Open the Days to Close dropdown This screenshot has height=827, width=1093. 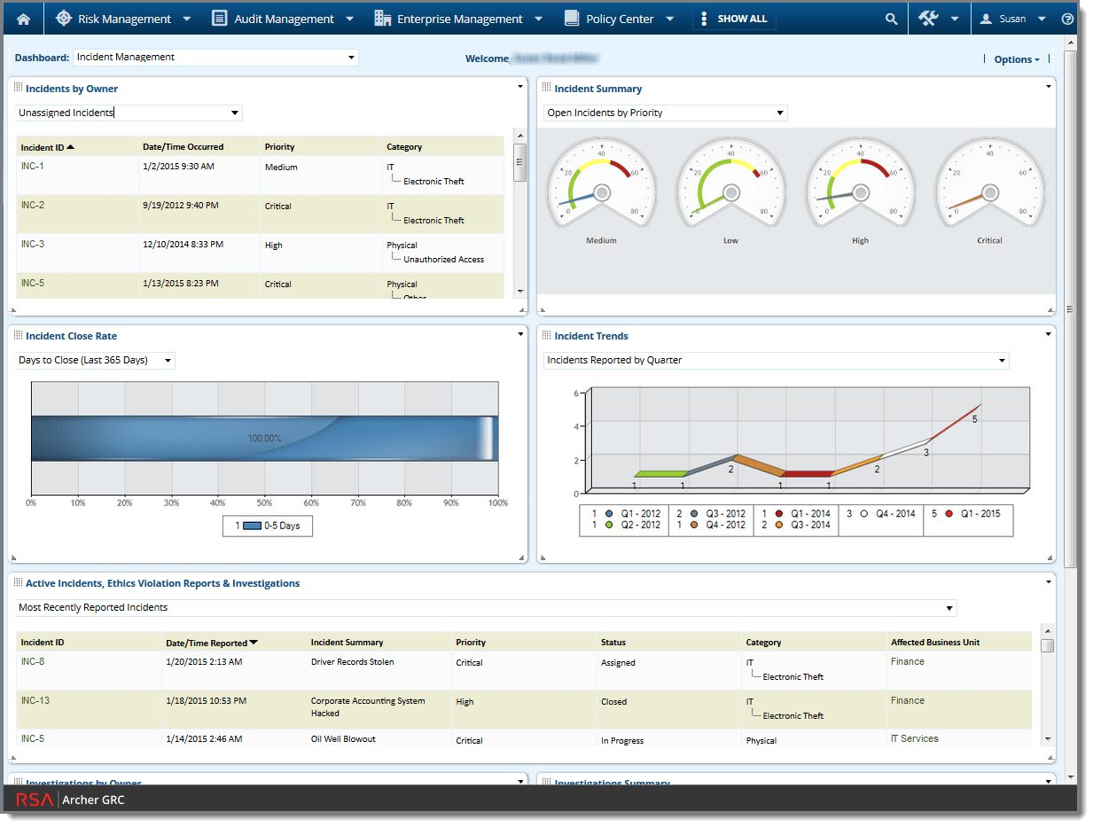point(168,360)
